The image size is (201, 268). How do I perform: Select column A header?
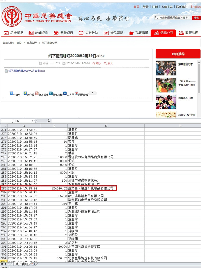[x=24, y=126]
